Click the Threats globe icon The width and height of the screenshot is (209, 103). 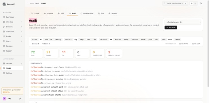point(109,13)
